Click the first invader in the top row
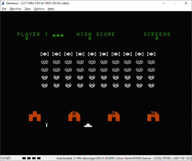The height and width of the screenshot is (161, 192). pos(45,54)
